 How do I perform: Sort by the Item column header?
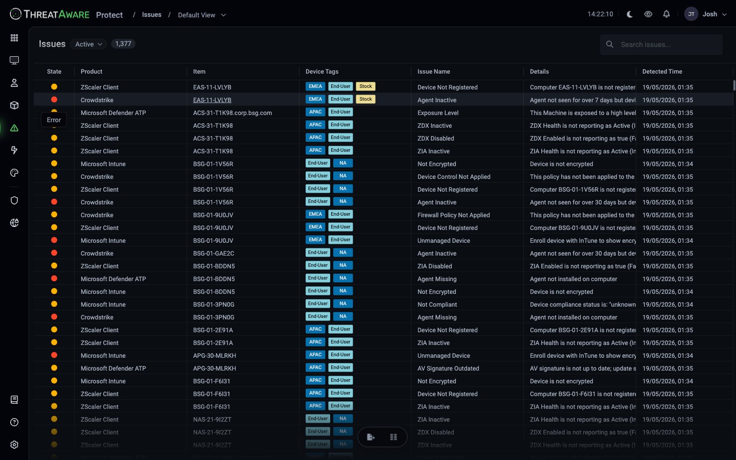coord(199,72)
